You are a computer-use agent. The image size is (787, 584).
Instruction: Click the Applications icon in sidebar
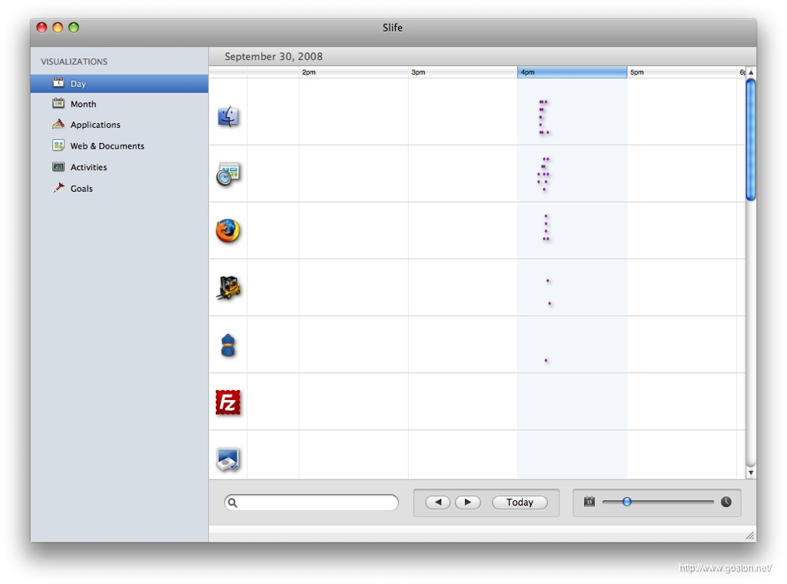point(58,124)
